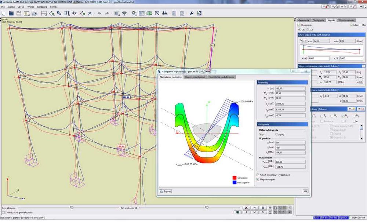Click the new project icon in toolbar
This screenshot has height=222, width=367.
pos(4,13)
